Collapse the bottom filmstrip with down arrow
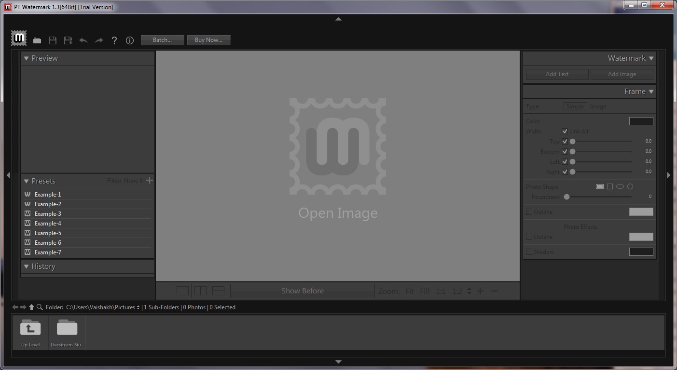Image resolution: width=677 pixels, height=370 pixels. tap(338, 361)
